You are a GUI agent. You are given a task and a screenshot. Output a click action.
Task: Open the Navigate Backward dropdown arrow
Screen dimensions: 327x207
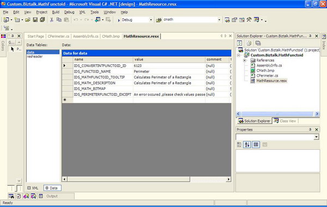click(x=102, y=20)
